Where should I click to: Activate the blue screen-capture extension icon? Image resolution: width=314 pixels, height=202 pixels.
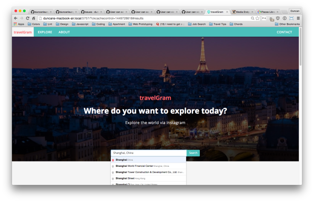click(291, 18)
